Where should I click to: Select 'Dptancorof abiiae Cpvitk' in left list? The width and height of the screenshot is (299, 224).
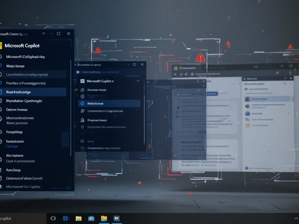tap(24, 178)
